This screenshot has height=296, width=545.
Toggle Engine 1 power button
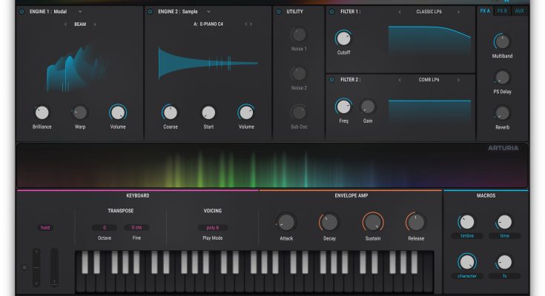tap(21, 12)
